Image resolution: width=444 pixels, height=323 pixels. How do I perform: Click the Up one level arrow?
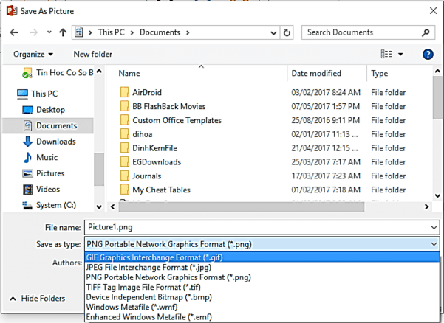click(x=63, y=33)
